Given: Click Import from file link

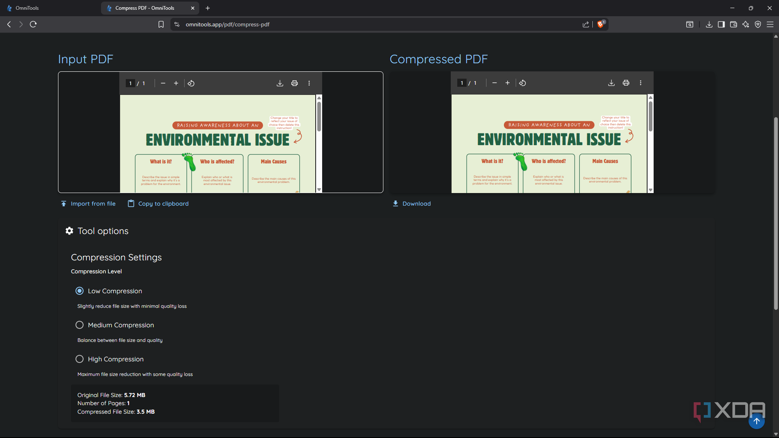Looking at the screenshot, I should 88,204.
